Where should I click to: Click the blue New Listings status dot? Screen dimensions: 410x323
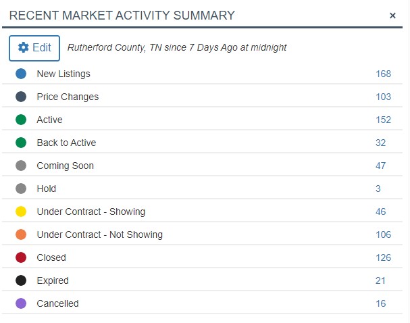(x=21, y=74)
